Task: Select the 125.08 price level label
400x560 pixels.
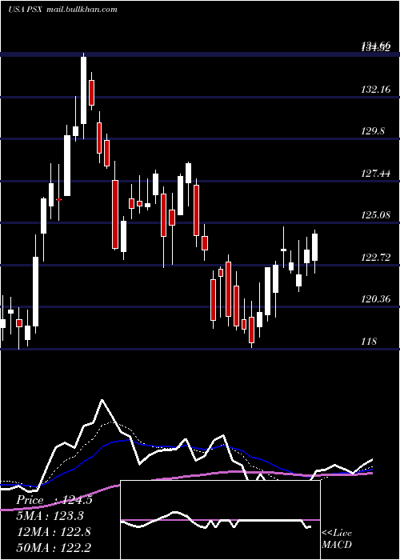Action: click(376, 215)
